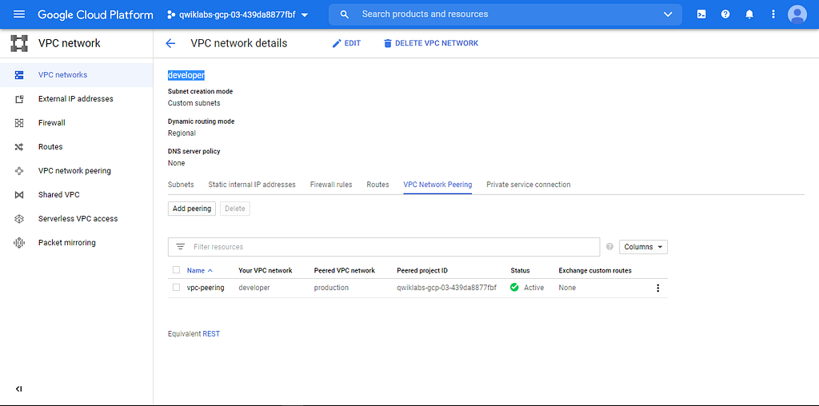Sort by the Name column header

coord(199,270)
